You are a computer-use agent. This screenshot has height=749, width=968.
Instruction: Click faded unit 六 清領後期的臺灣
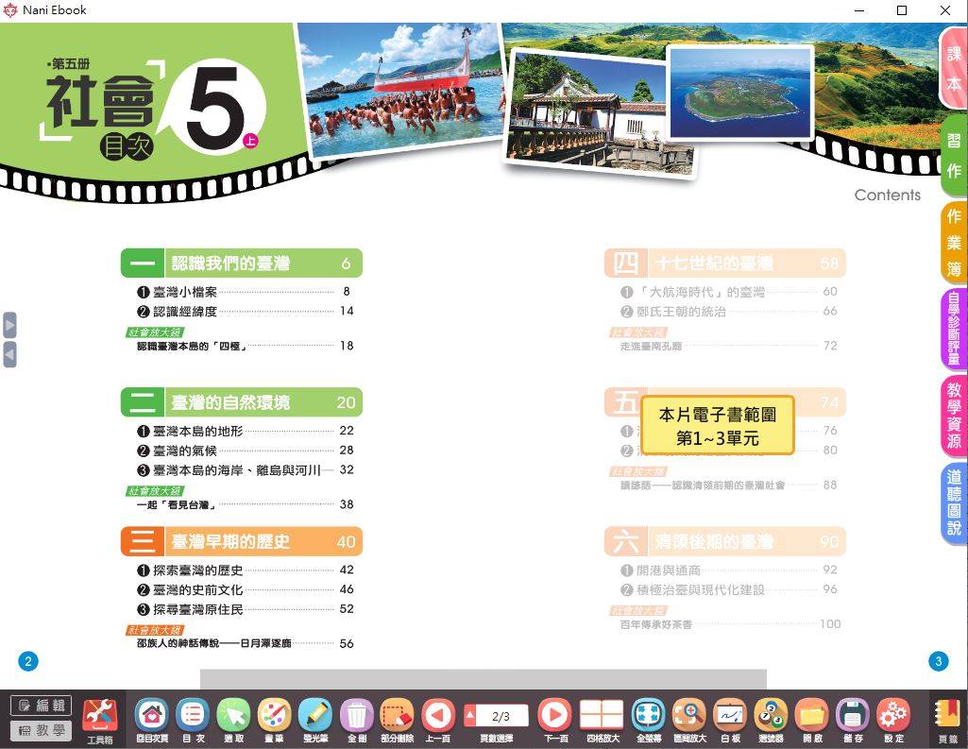click(x=724, y=541)
